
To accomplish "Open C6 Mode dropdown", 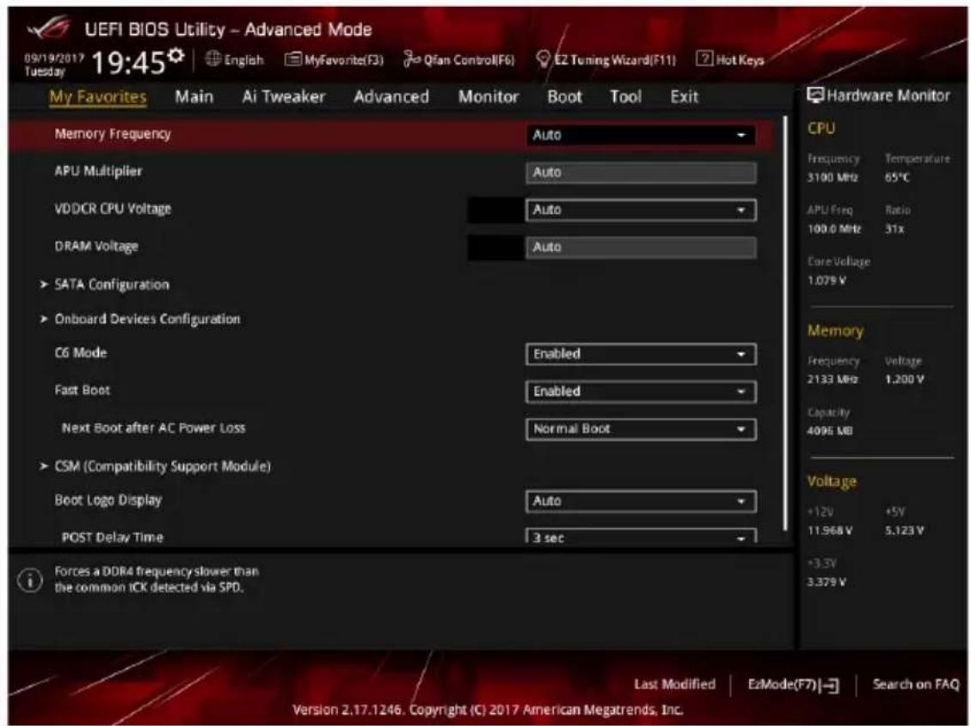I will [641, 354].
